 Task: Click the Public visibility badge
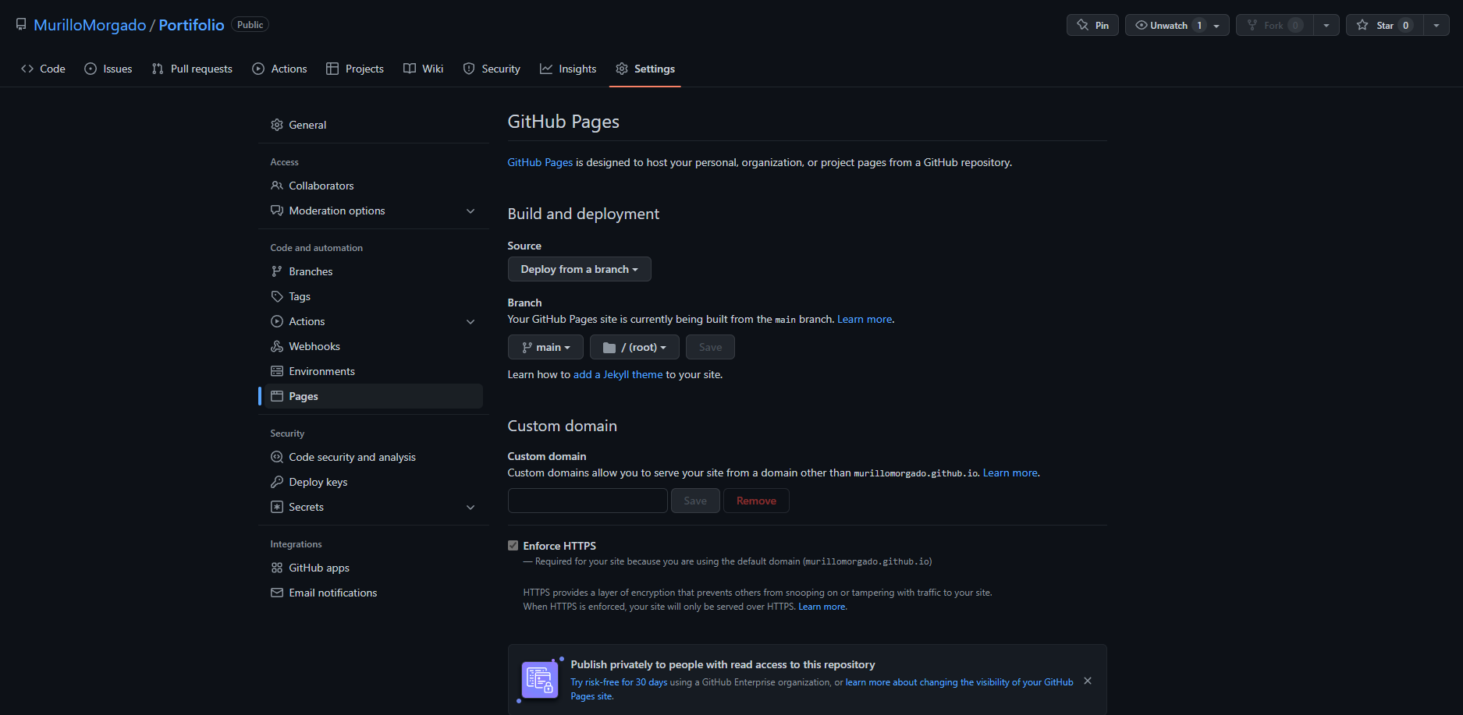pyautogui.click(x=250, y=25)
